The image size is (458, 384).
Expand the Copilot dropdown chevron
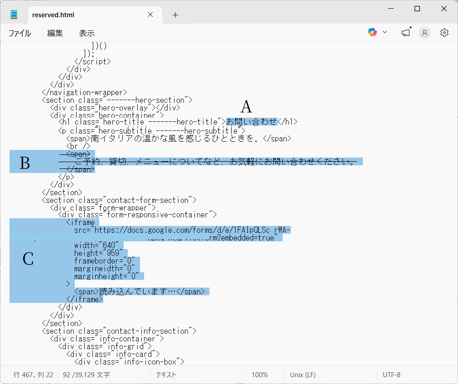385,32
